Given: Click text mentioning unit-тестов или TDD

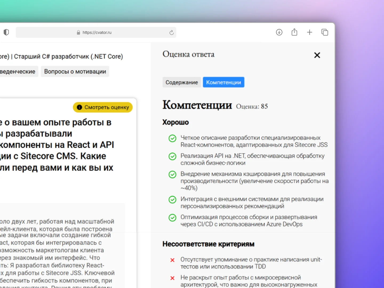Looking at the screenshot, I should tap(251, 263).
